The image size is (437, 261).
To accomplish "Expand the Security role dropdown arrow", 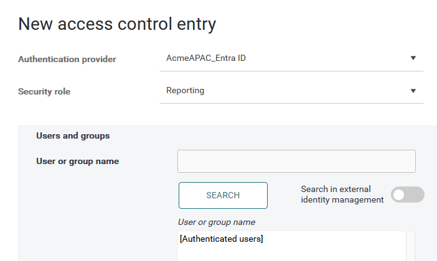I will pyautogui.click(x=413, y=91).
